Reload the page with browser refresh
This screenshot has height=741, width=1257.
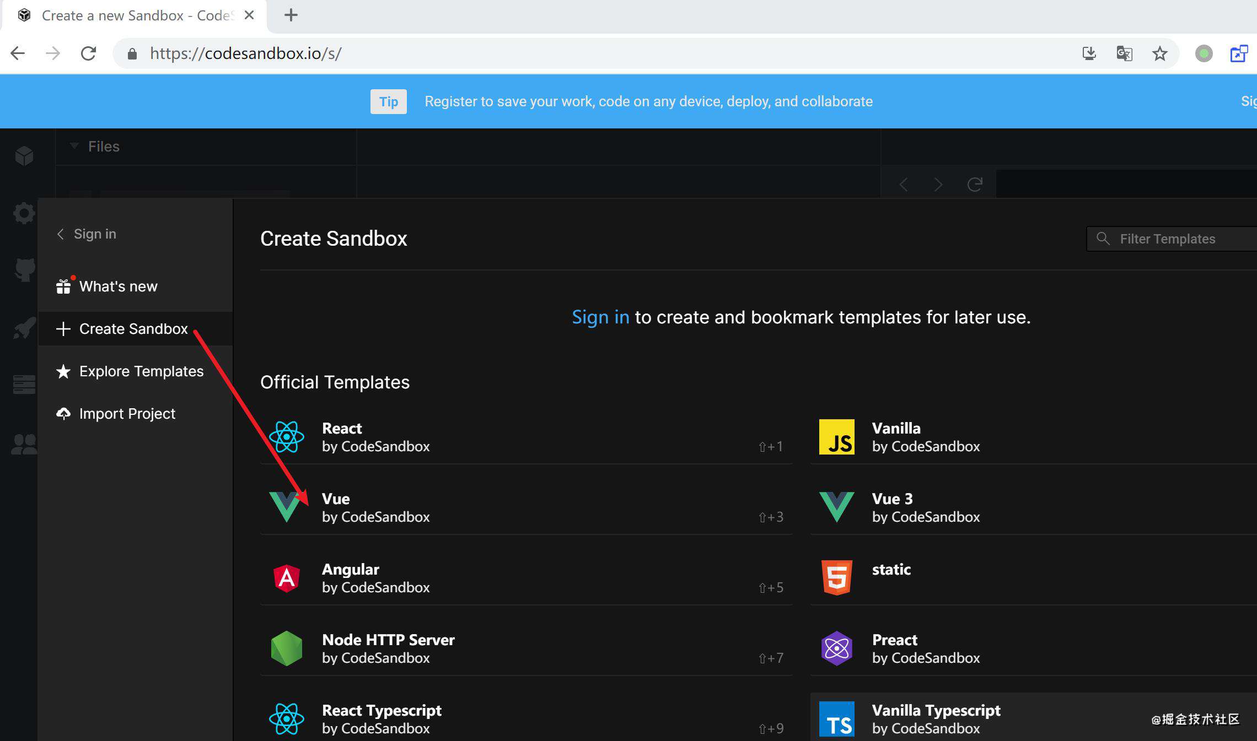pyautogui.click(x=88, y=53)
